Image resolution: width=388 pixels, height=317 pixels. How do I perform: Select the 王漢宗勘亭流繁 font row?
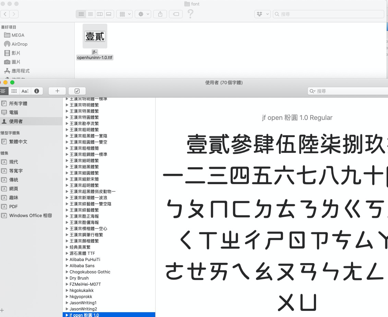coord(109,123)
